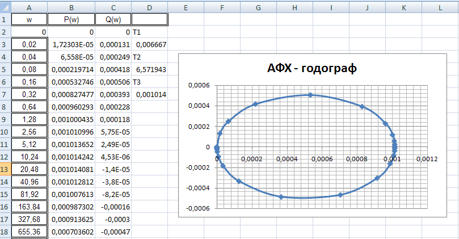Click vertical axis label 0,0006

199,85
